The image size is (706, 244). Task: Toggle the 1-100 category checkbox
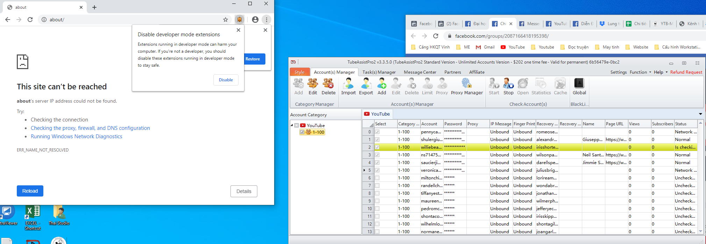(x=302, y=132)
